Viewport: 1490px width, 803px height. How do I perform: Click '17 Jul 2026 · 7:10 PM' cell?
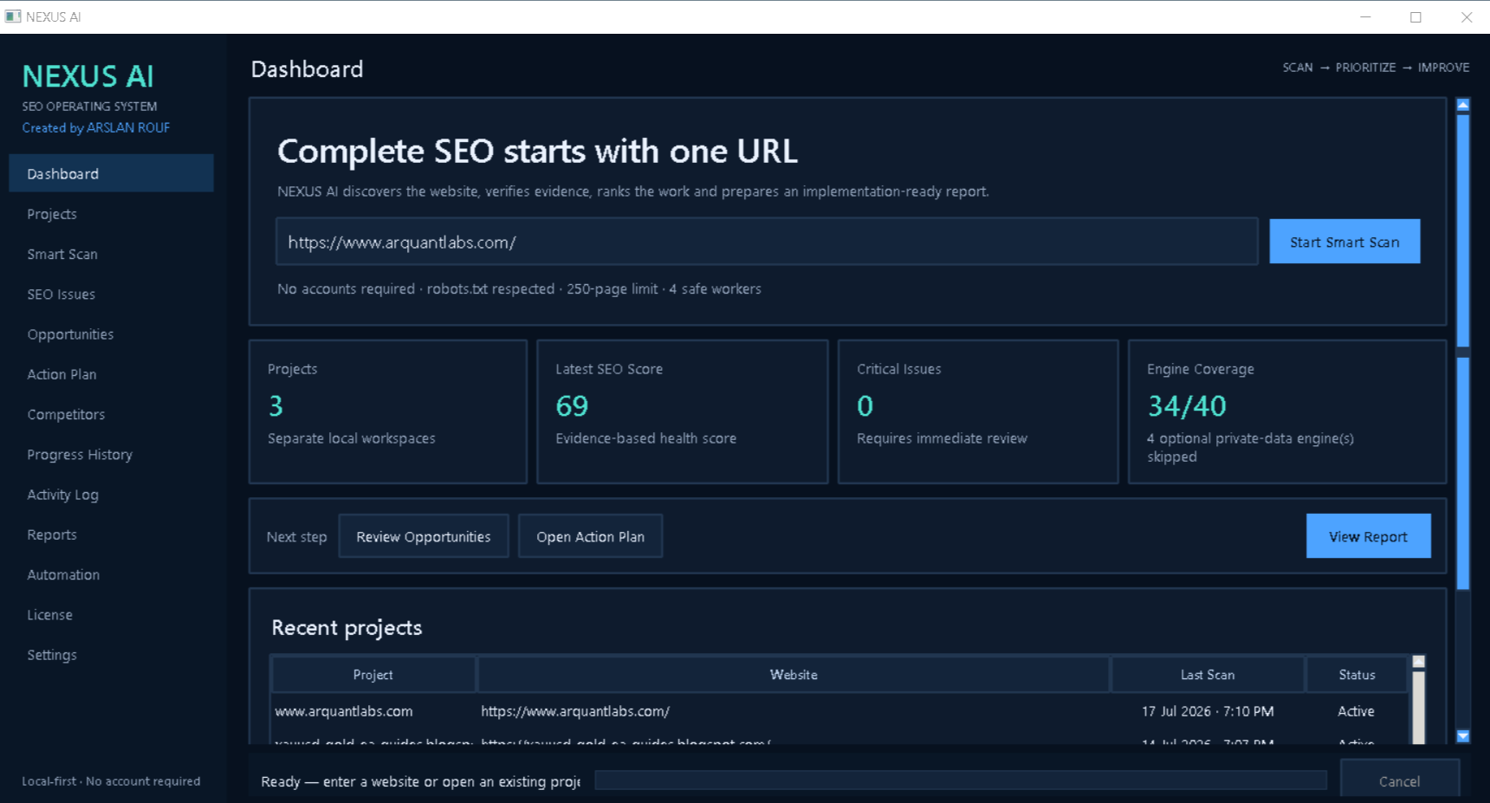coord(1208,711)
